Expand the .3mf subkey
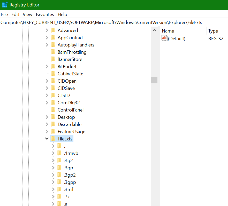228x206 pixels. pyautogui.click(x=53, y=189)
